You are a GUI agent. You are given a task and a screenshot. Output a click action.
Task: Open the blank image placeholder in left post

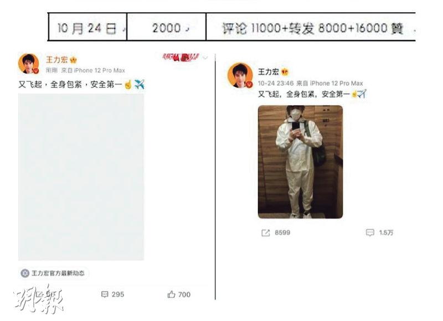81,177
